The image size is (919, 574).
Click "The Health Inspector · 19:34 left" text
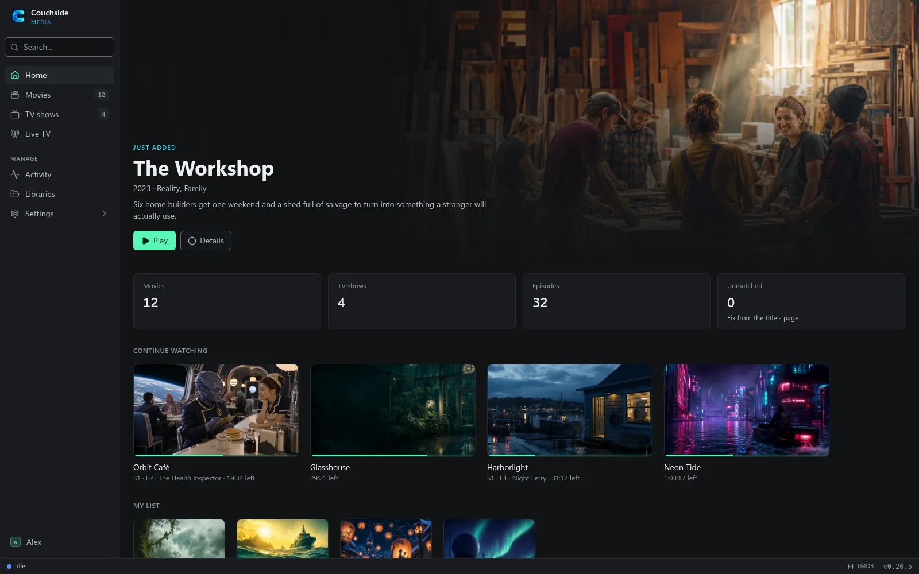tap(206, 478)
